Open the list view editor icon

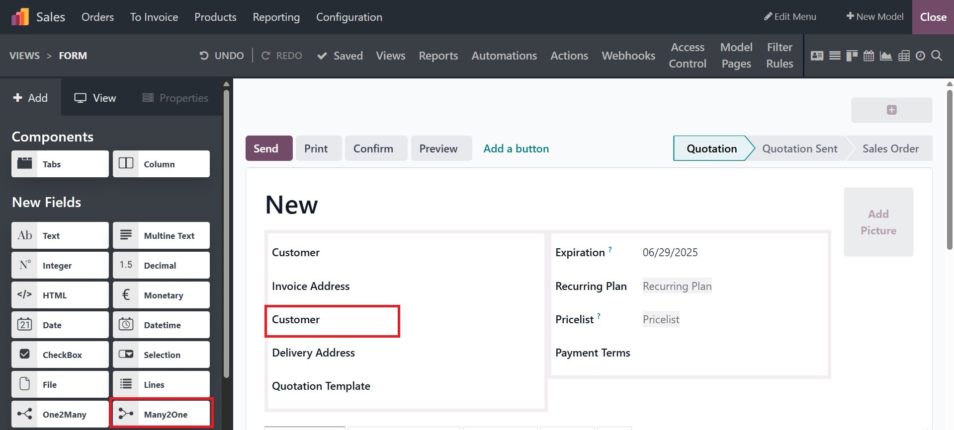pos(835,56)
